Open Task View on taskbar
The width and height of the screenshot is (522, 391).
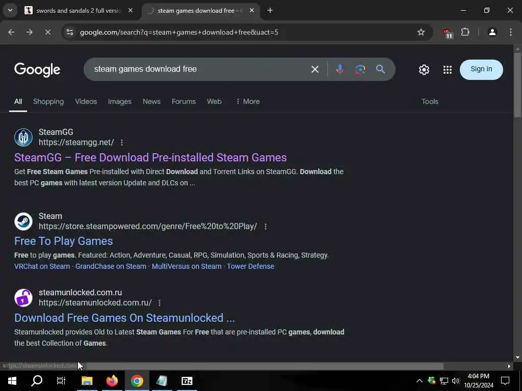61,381
